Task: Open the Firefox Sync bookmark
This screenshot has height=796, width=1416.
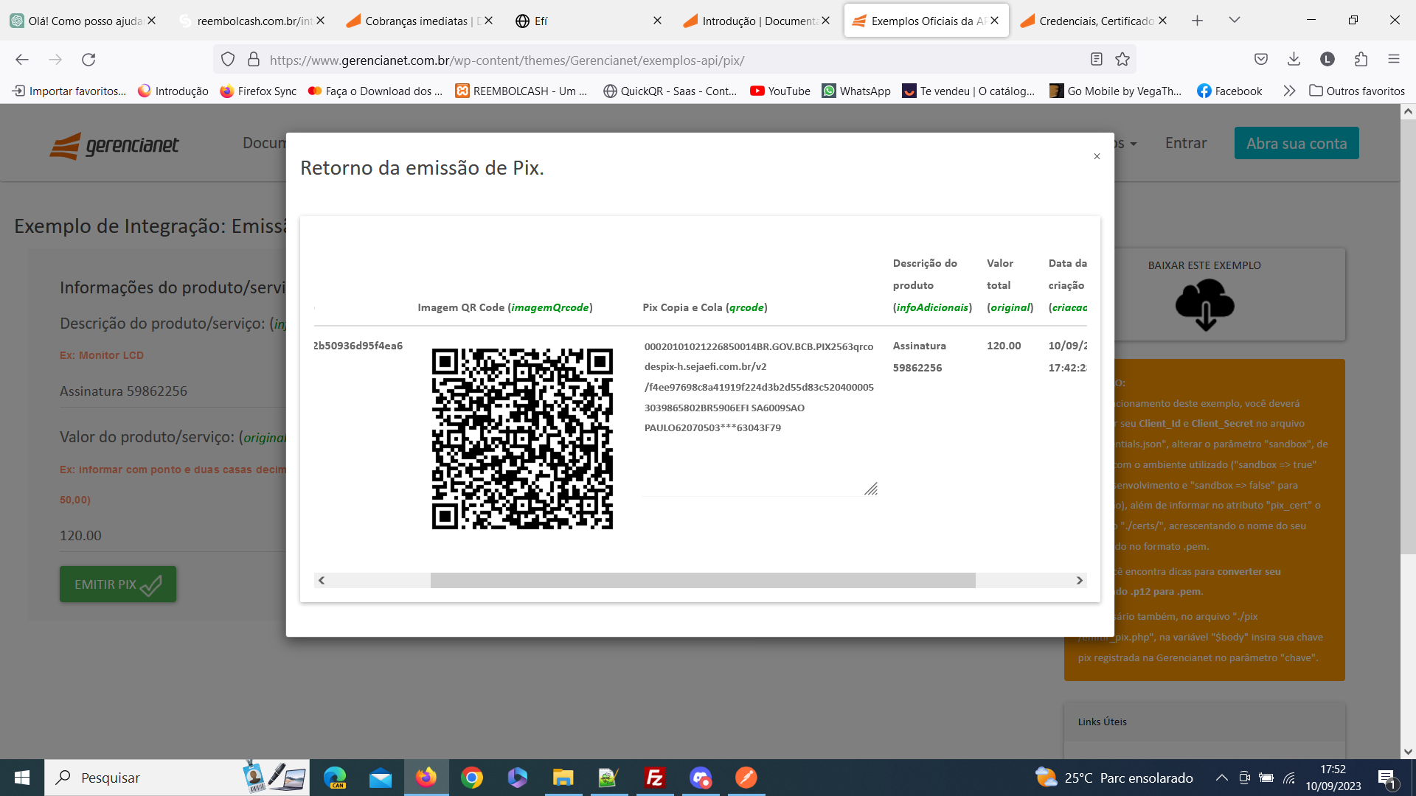Action: click(x=258, y=91)
